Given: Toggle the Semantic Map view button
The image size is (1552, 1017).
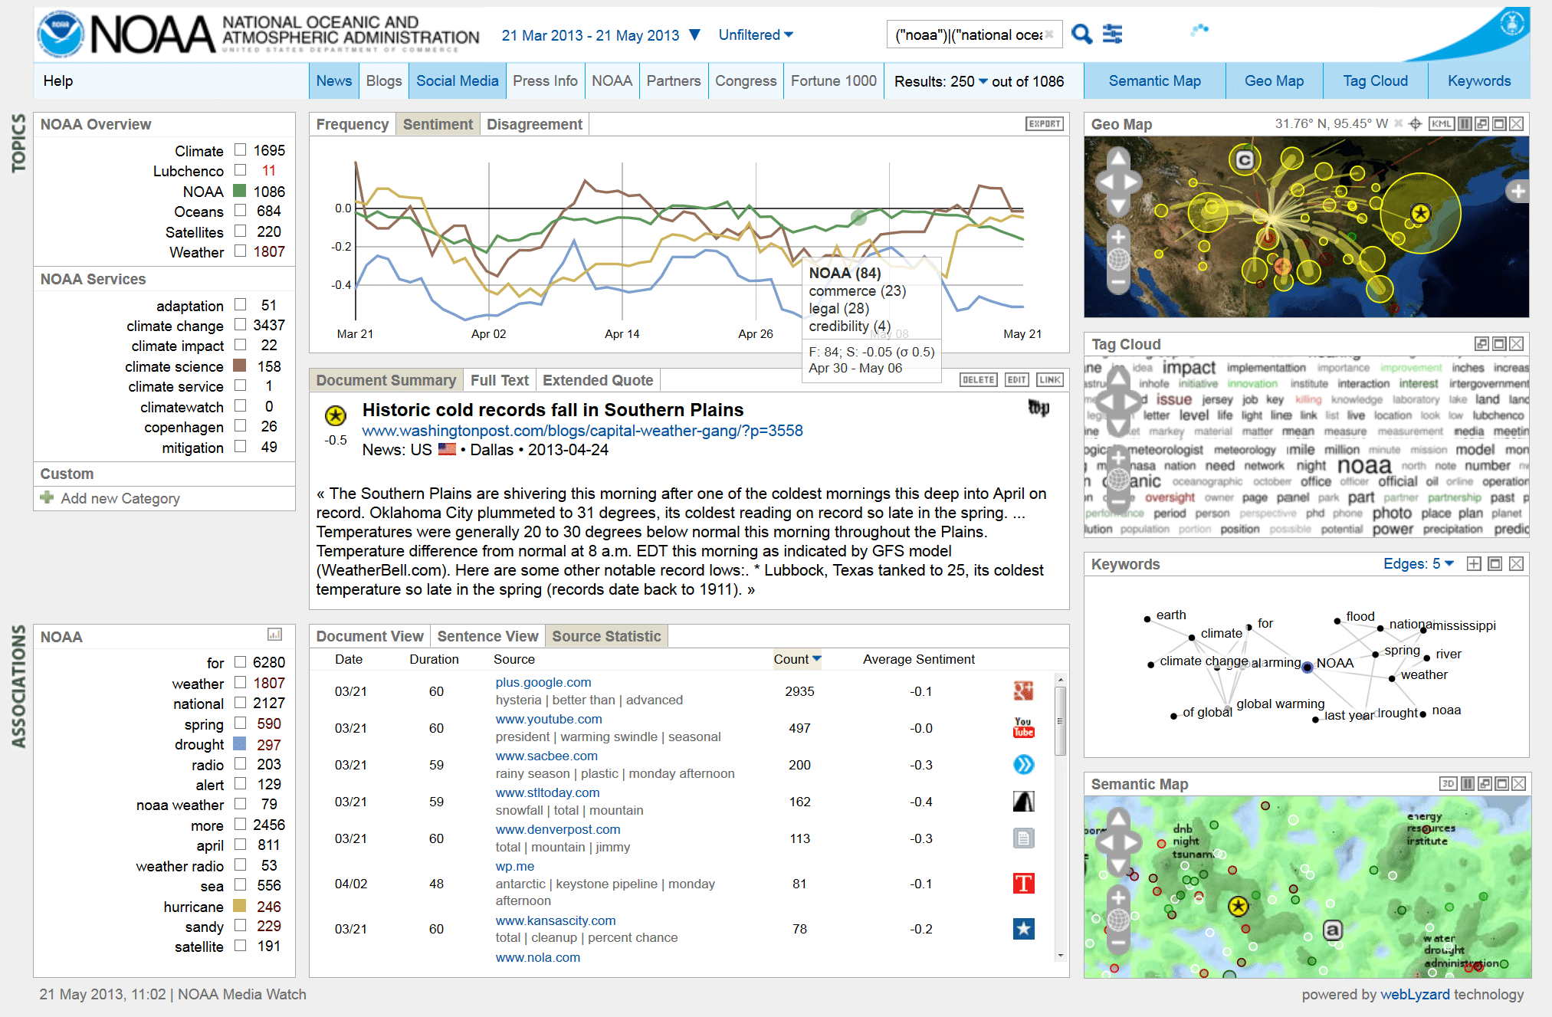Looking at the screenshot, I should 1154,80.
